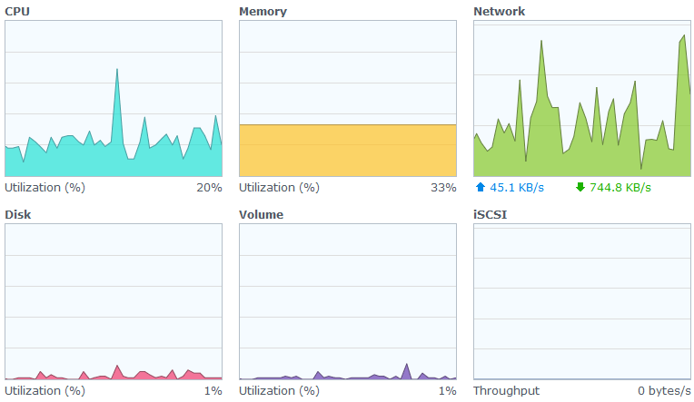Click the 744.8 KB/s download rate
The height and width of the screenshot is (402, 694).
620,188
